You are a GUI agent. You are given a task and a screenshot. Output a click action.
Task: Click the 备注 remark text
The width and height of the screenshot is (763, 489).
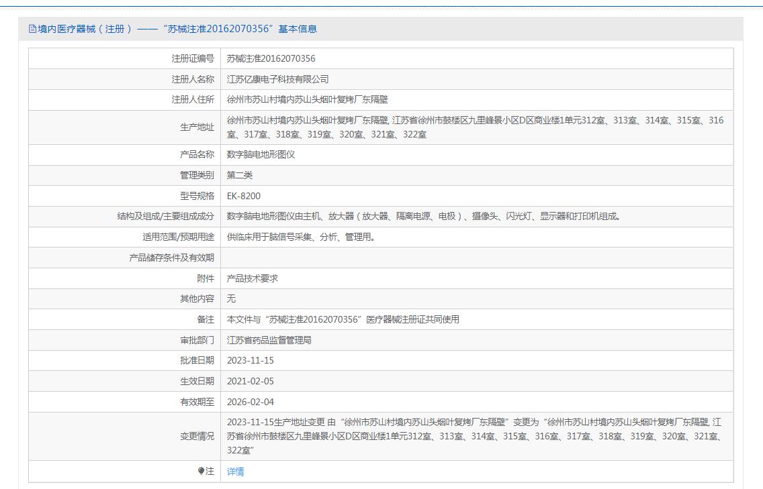(343, 319)
